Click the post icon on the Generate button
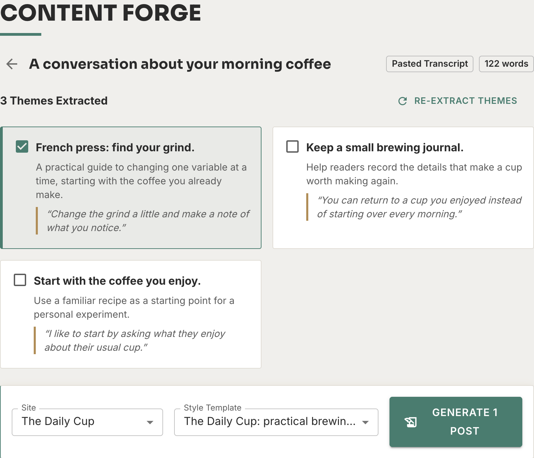Viewport: 534px width, 458px height. point(410,422)
